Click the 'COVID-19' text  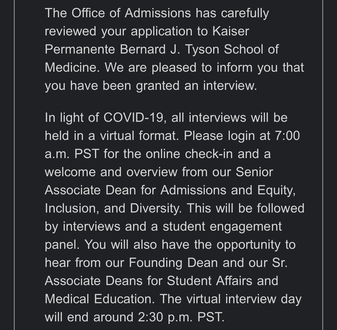coord(133,118)
